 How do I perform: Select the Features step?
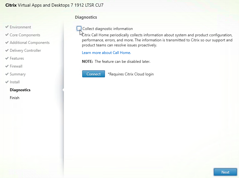click(17, 58)
